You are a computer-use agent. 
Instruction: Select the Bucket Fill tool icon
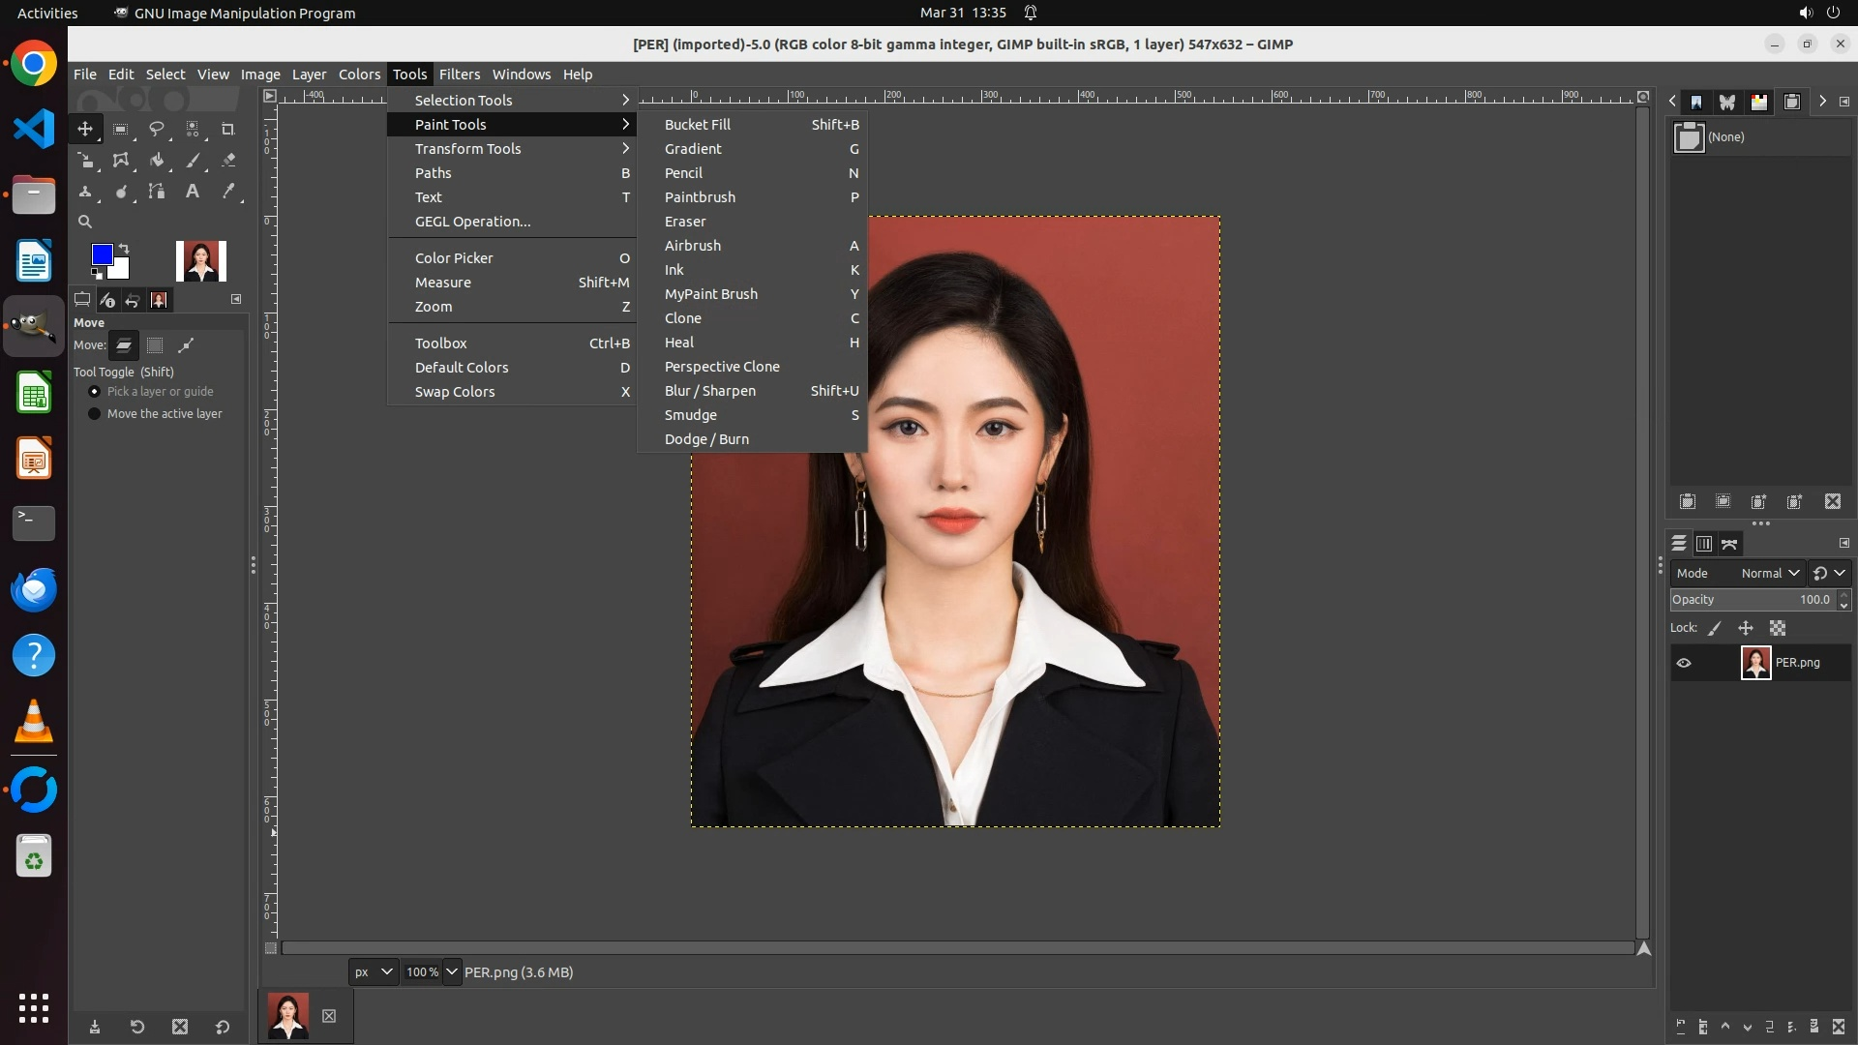(157, 161)
